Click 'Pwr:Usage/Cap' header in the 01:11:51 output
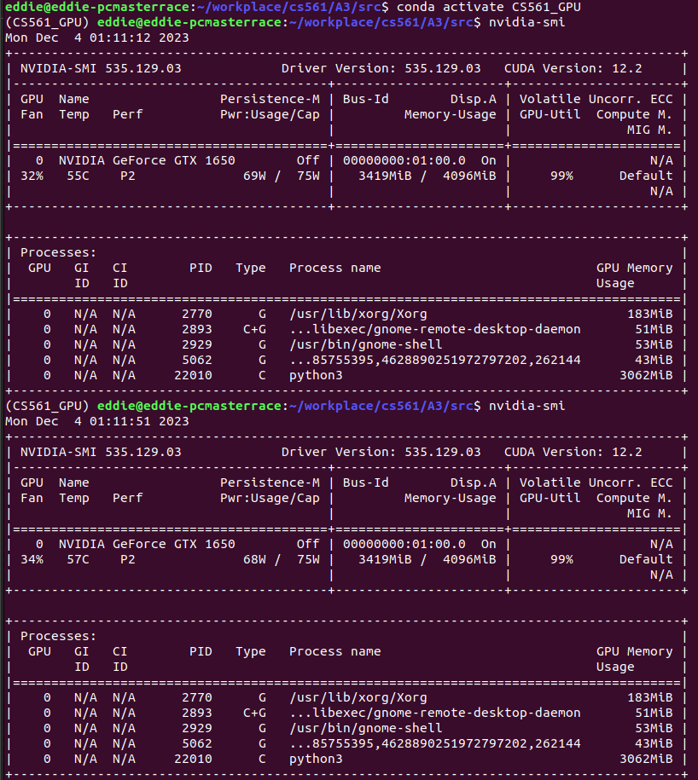The height and width of the screenshot is (780, 698). pos(270,498)
